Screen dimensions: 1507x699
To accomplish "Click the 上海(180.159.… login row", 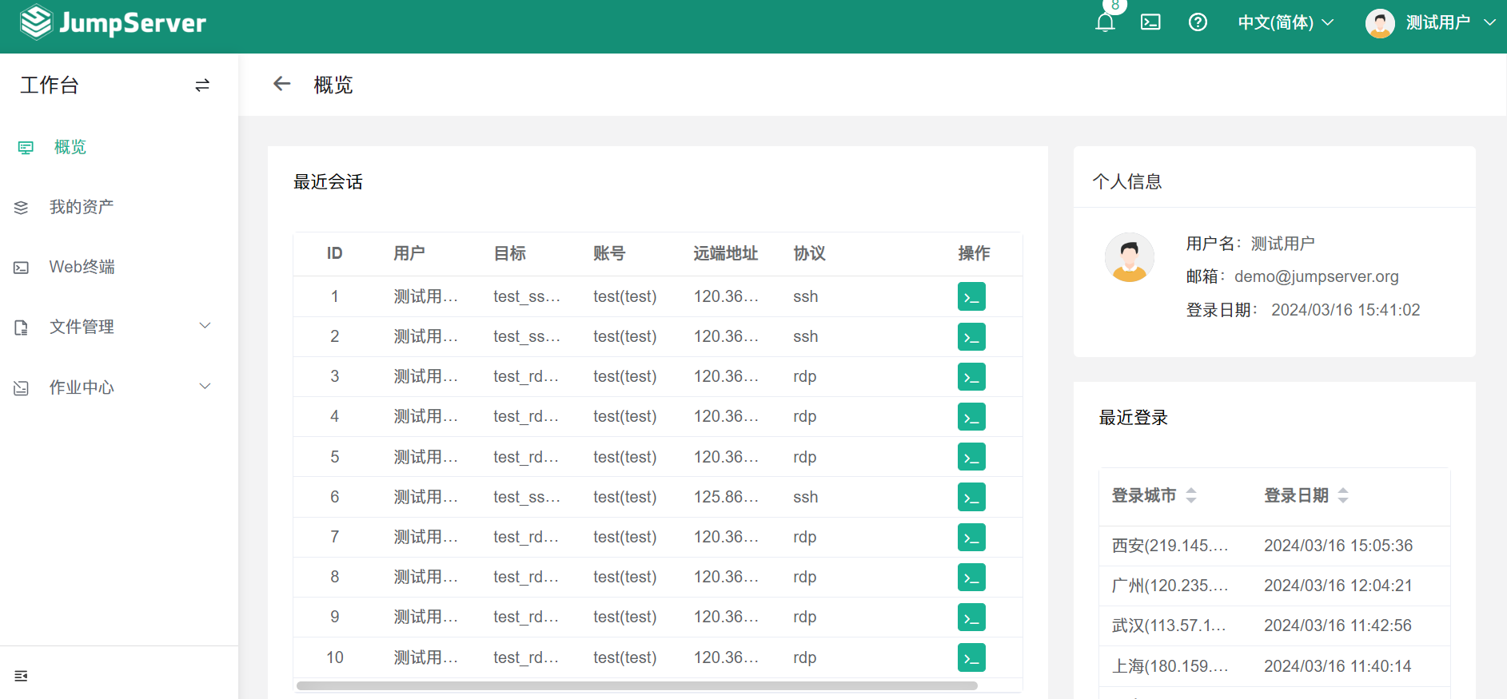I will [x=1274, y=666].
